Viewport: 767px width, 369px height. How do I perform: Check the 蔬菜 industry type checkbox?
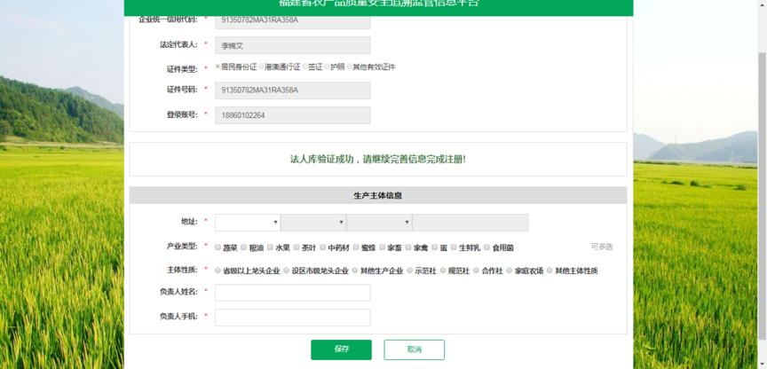click(x=218, y=247)
